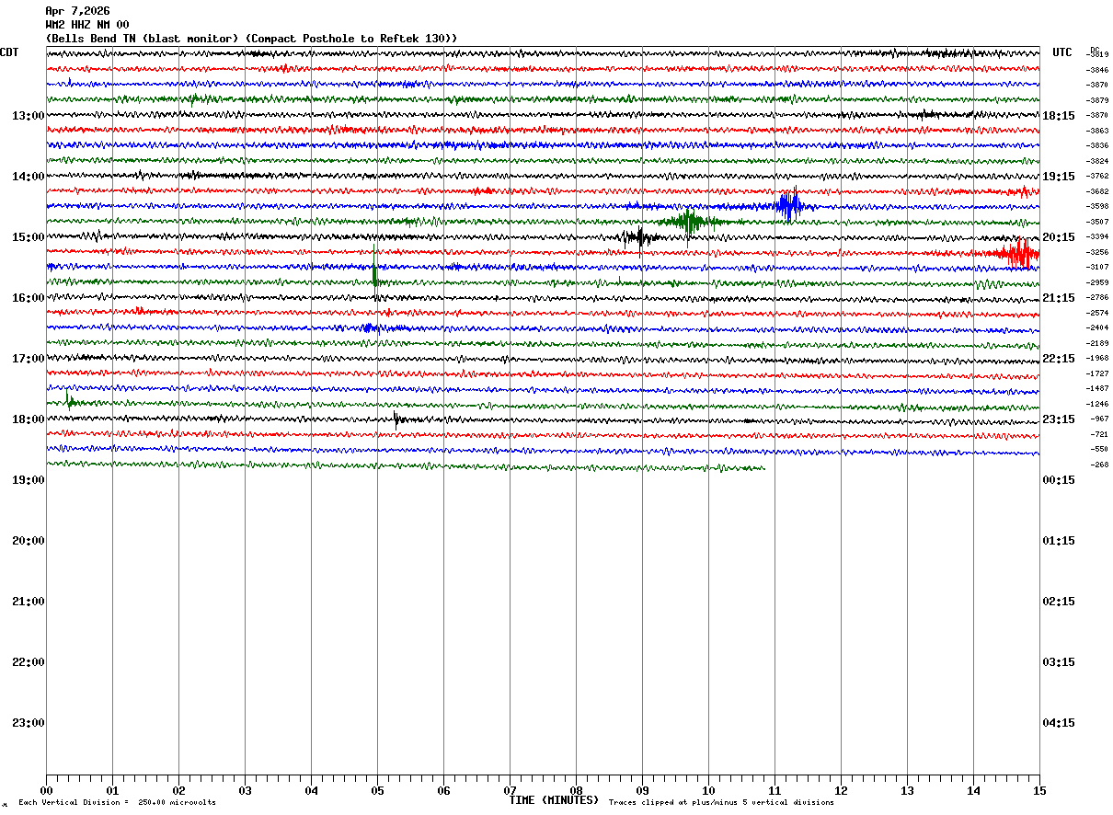Click the 21:15 UTC time label

tap(1059, 298)
